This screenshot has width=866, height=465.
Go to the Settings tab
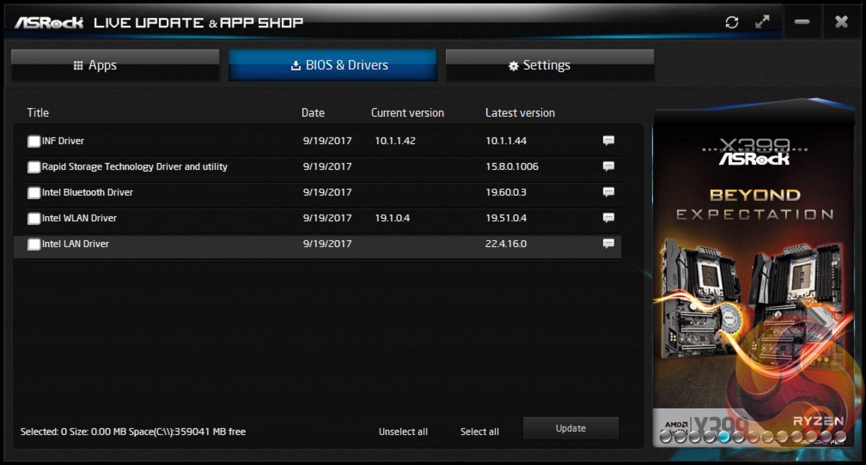(550, 65)
